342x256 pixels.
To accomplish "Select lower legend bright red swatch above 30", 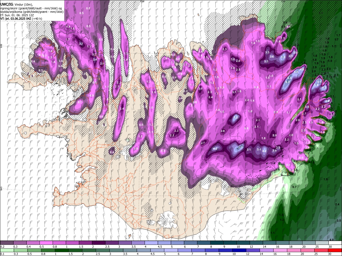I will click(334, 250).
